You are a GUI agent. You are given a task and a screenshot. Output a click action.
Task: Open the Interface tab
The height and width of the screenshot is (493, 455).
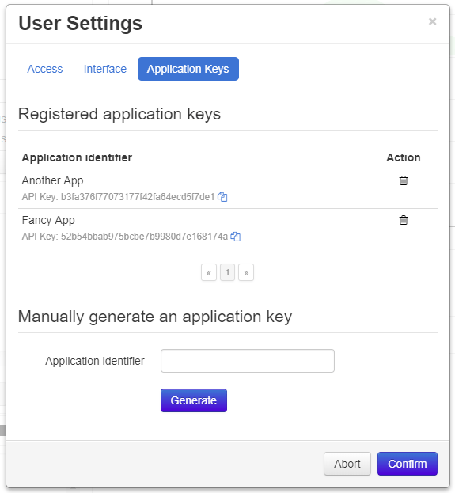coord(105,69)
